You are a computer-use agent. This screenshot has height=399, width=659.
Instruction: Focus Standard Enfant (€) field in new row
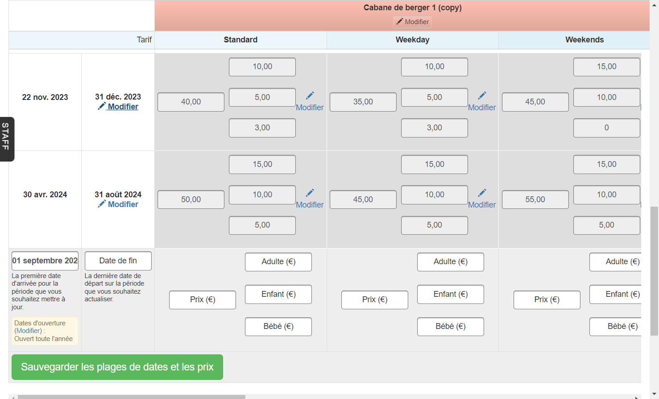tap(278, 295)
